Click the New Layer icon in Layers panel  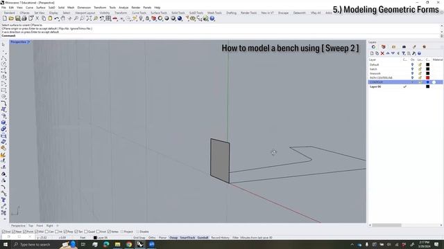372,53
